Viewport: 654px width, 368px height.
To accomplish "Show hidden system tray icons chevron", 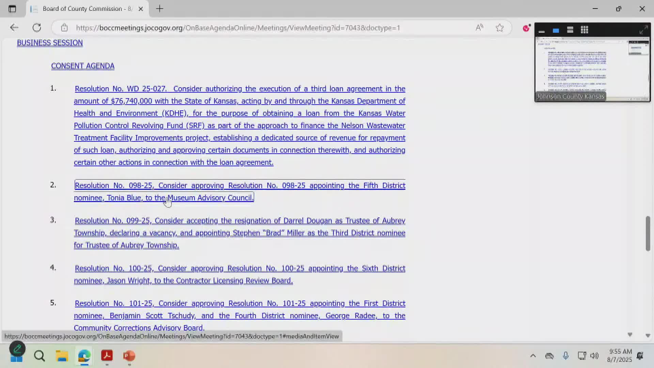I will click(x=533, y=356).
